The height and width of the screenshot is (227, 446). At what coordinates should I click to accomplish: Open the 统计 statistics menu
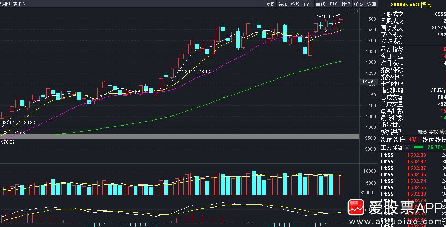click(x=308, y=4)
